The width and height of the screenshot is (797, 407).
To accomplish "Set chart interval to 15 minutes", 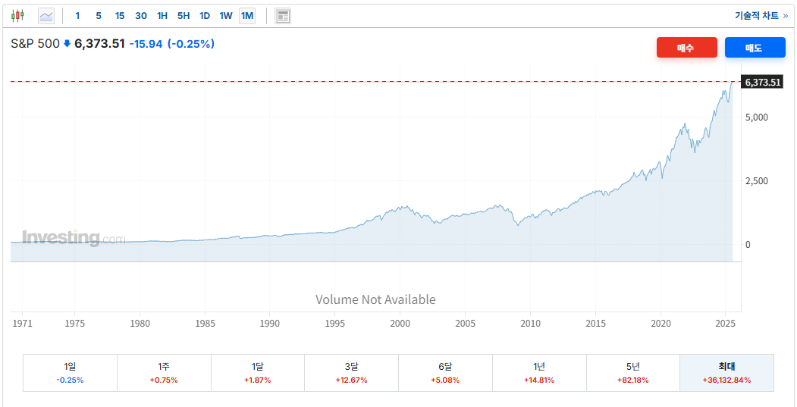I will tap(120, 16).
